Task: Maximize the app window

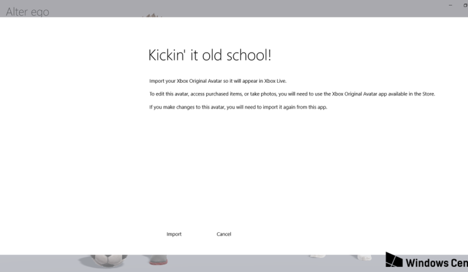Action: point(465,5)
